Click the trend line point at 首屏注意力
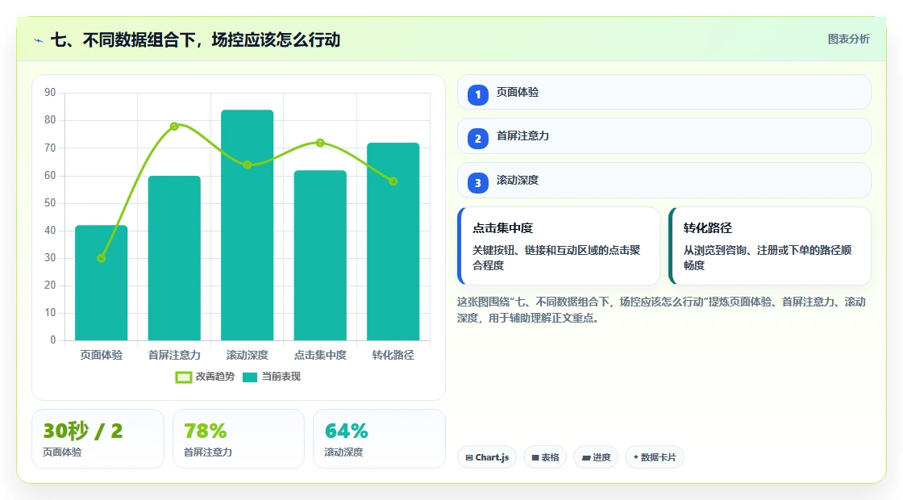 click(x=174, y=126)
